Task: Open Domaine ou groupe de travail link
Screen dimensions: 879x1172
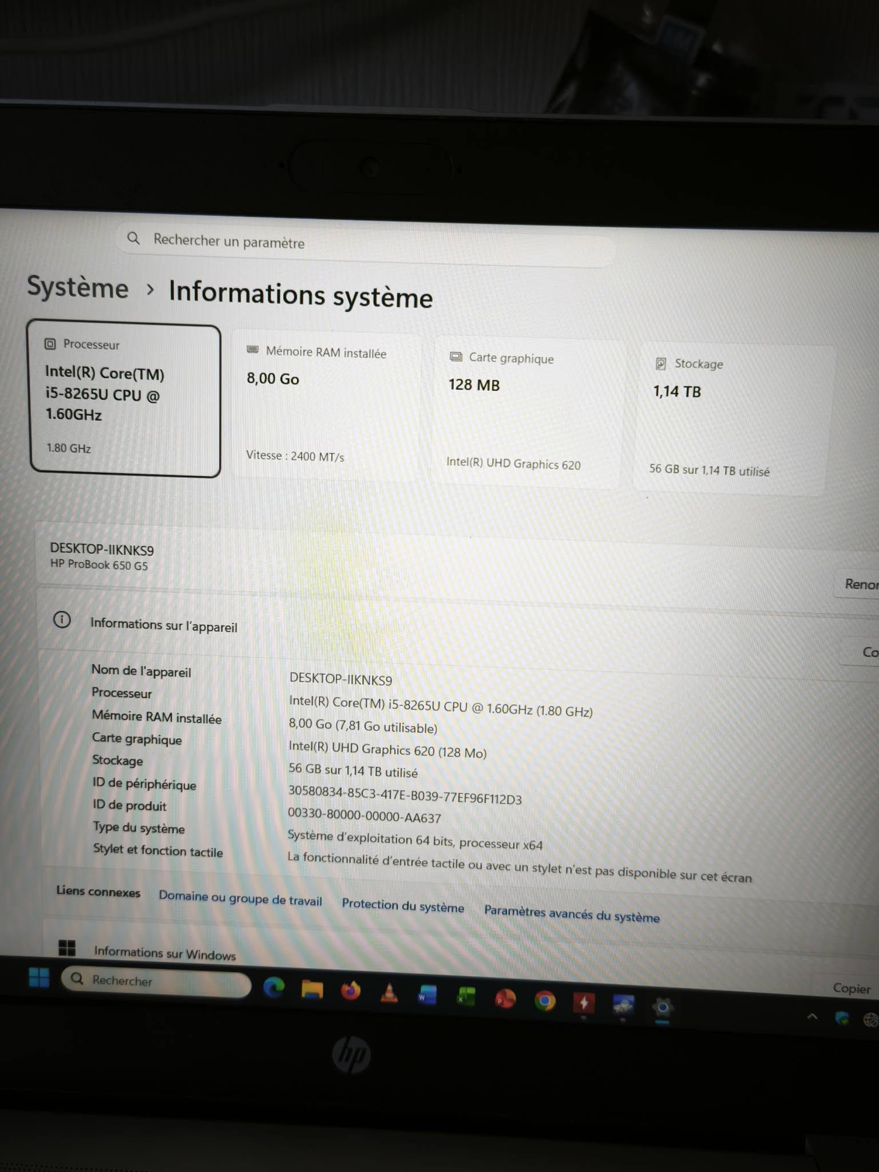Action: coord(240,898)
